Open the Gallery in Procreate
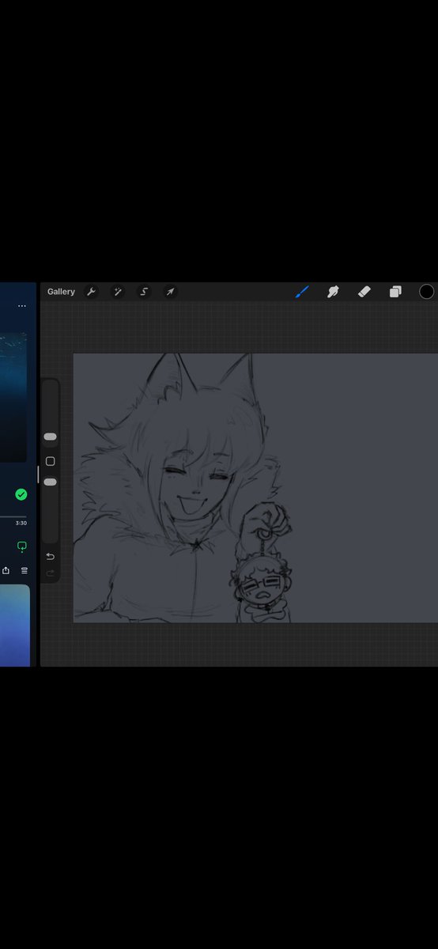438x949 pixels. (61, 292)
